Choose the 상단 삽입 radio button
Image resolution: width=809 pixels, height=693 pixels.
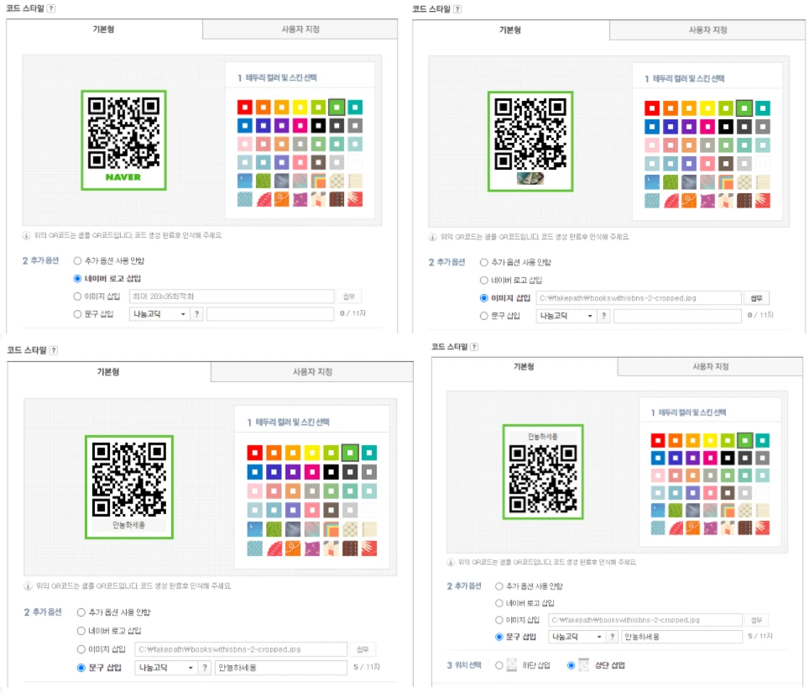click(572, 665)
